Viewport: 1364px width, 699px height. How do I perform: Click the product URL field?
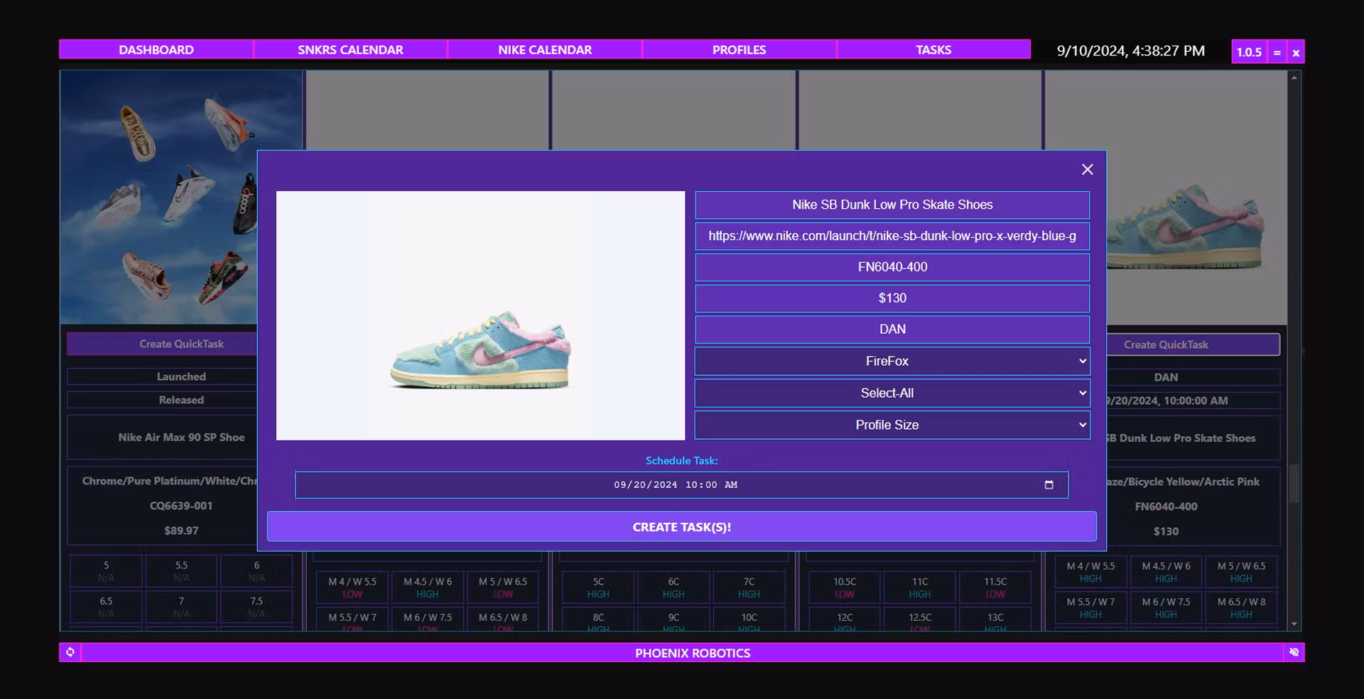892,236
